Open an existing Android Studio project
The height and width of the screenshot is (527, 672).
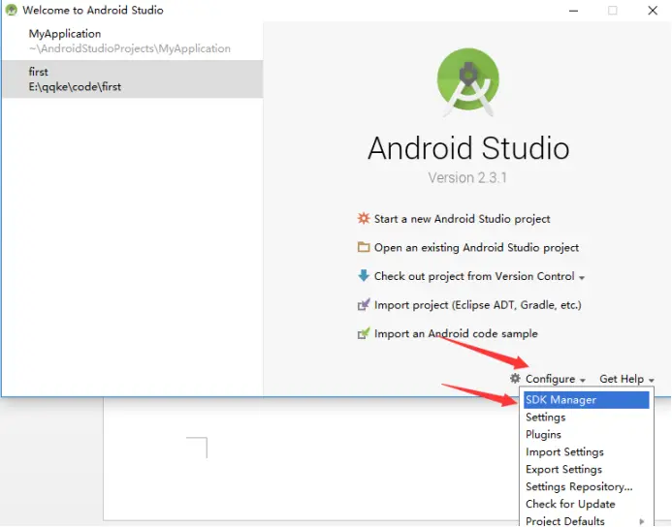coord(476,247)
